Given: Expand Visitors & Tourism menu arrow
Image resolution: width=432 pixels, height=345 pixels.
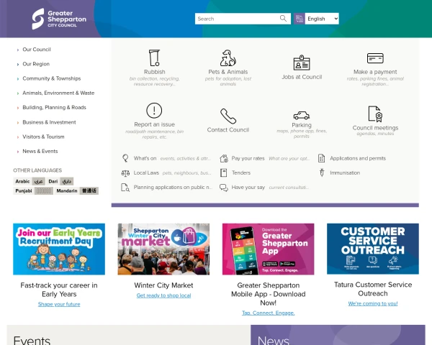Looking at the screenshot, I should (18, 137).
